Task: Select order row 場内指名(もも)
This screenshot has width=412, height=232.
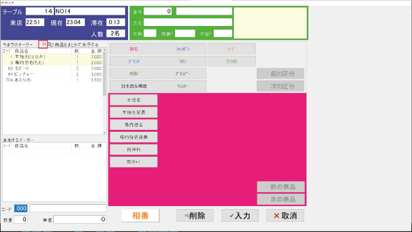Action: (53, 63)
